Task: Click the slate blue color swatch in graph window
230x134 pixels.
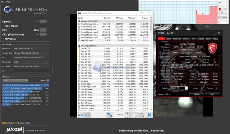Action: tap(225, 9)
